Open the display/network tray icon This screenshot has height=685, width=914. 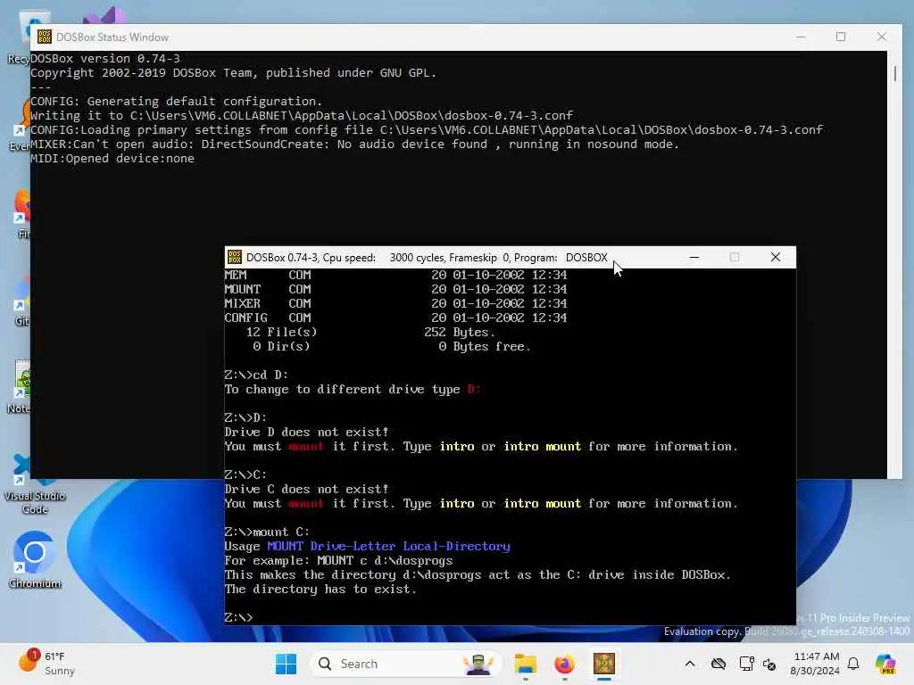[x=746, y=664]
